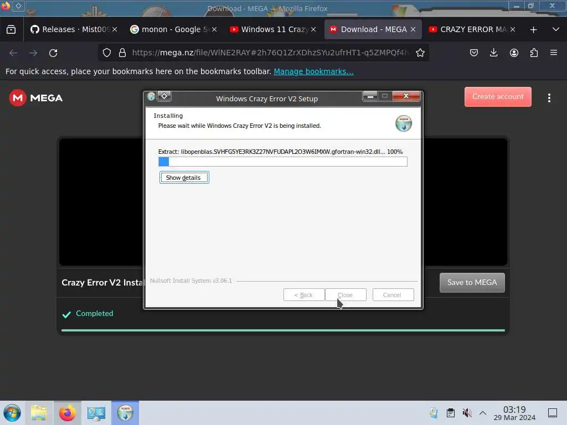Click the Create account button

click(498, 96)
